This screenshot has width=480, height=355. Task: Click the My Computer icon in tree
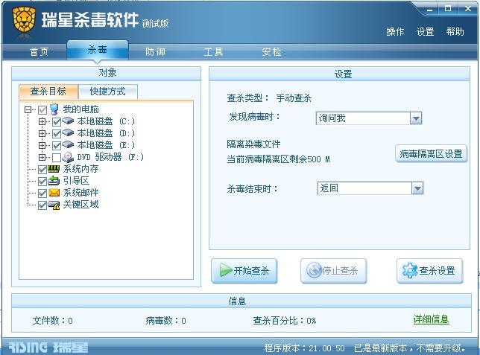coord(54,109)
